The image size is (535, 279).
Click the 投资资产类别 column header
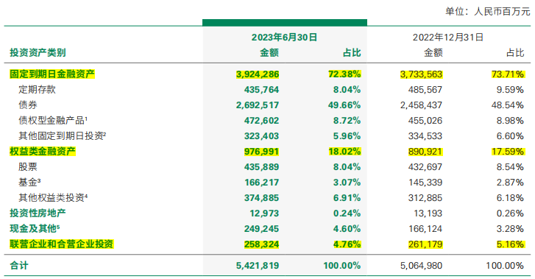38,52
